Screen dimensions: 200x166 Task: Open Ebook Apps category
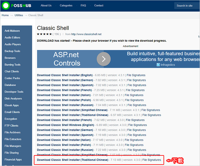(11, 105)
